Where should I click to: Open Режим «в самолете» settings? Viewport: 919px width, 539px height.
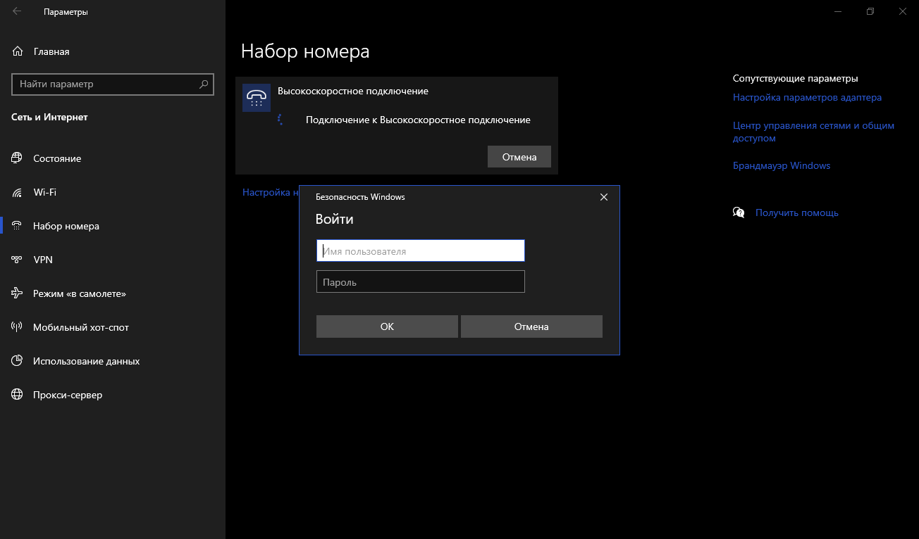[x=113, y=293]
